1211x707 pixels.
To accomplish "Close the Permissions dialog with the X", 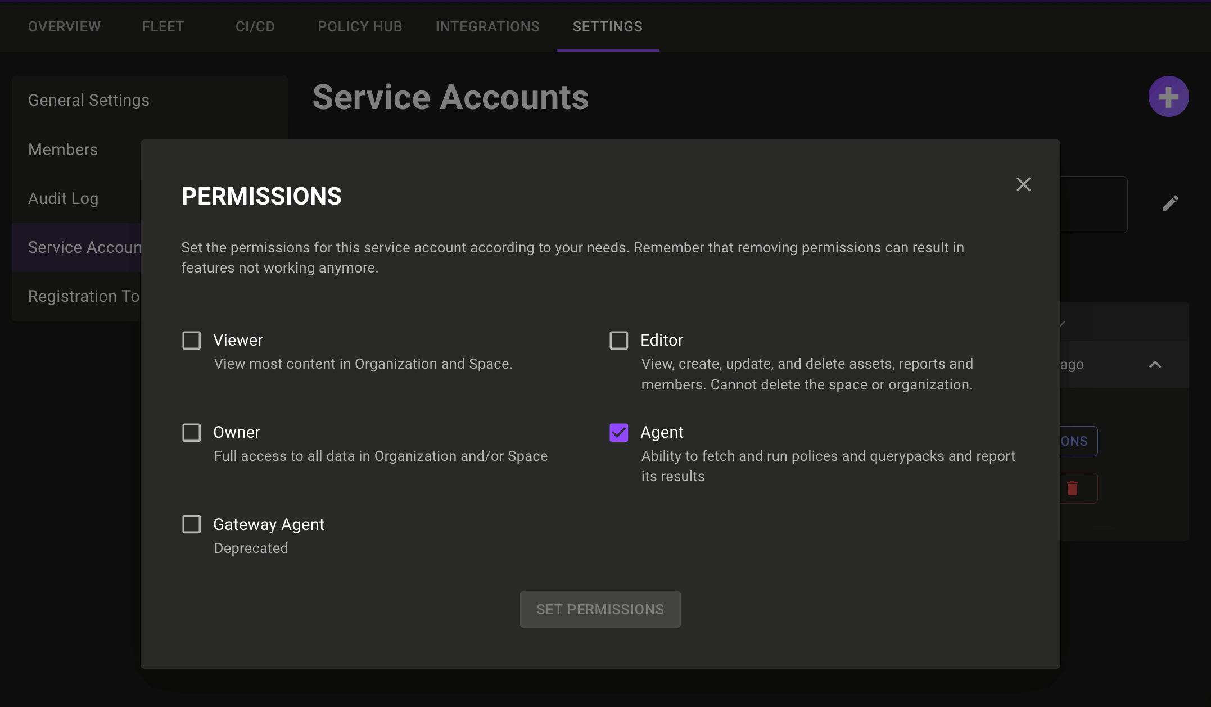I will (x=1023, y=184).
